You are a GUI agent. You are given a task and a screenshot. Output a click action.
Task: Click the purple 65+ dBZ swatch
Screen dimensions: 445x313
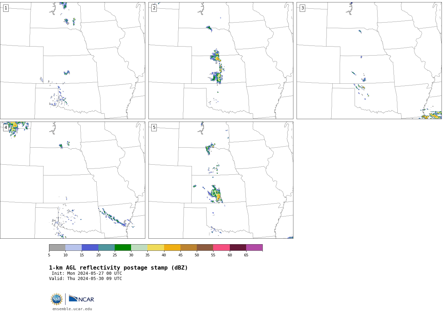click(254, 248)
